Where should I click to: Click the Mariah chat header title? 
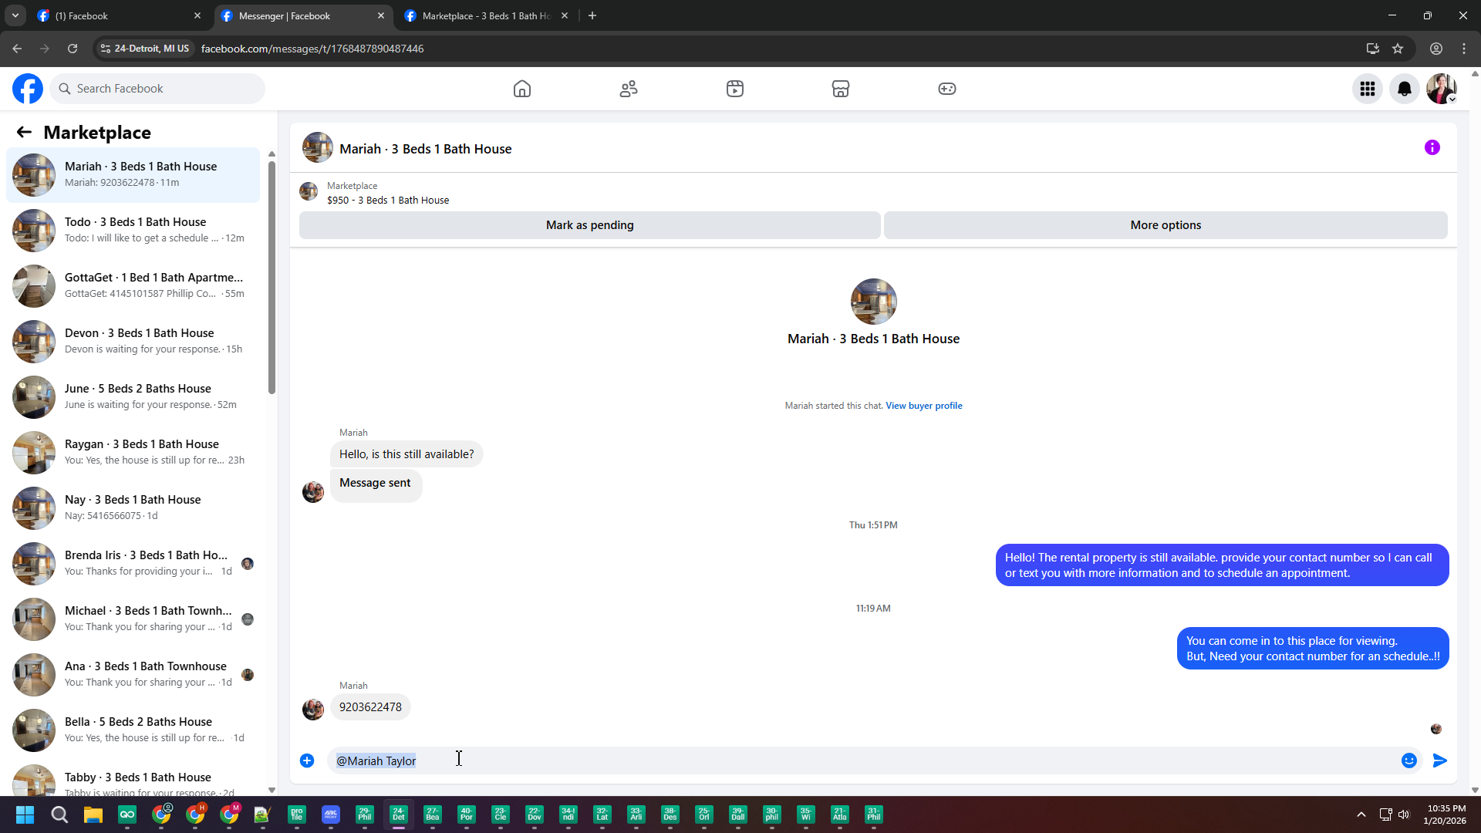click(x=425, y=149)
